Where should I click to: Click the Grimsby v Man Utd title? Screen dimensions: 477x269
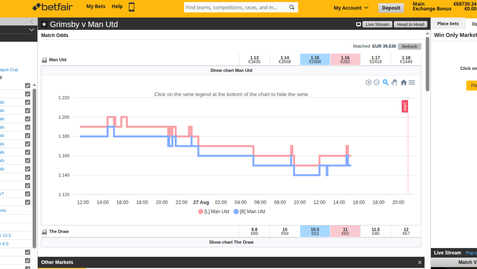tap(84, 24)
